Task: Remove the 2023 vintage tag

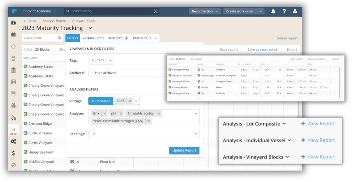Action: click(x=130, y=101)
